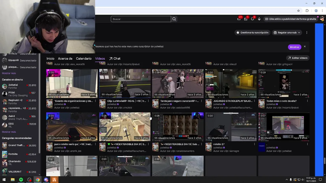Play 'Todas mias o solo de ella?' thumbnail
This screenshot has height=183, width=326.
tap(284, 83)
